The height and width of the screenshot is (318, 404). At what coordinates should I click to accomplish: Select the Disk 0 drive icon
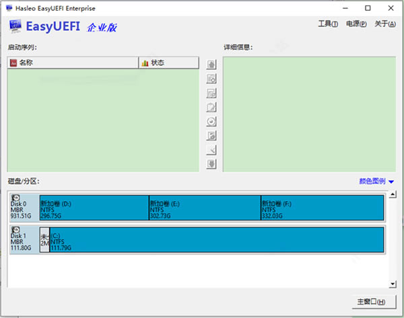pos(15,198)
